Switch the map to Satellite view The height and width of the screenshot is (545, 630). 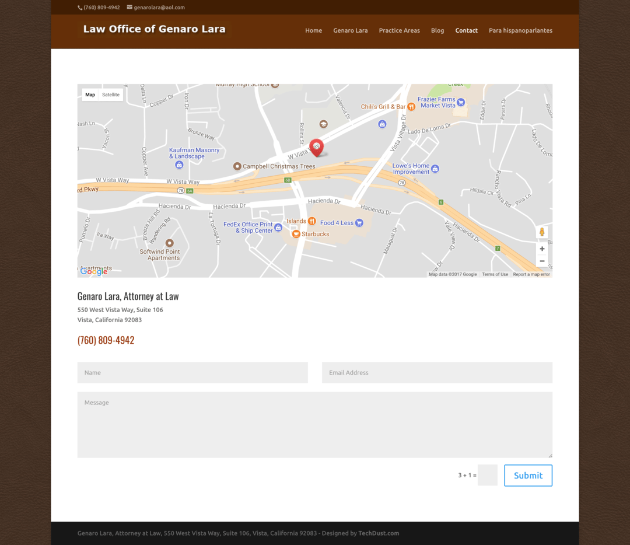[111, 95]
